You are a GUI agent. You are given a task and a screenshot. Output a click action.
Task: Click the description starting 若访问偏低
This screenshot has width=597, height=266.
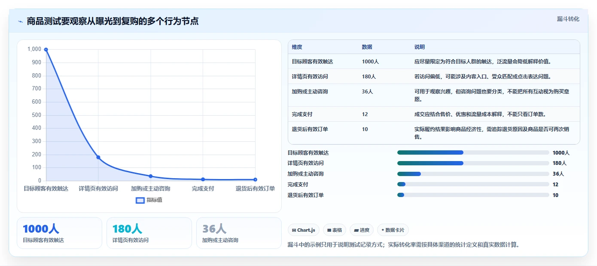tap(483, 77)
